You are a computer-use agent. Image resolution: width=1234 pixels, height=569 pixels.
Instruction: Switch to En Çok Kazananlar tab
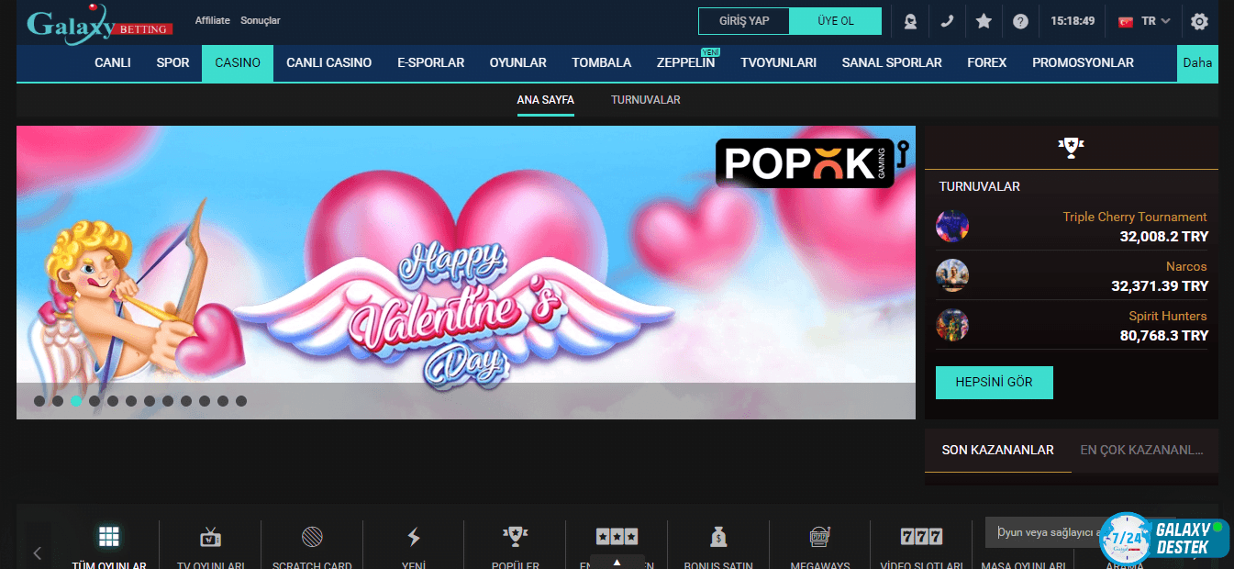(x=1141, y=450)
